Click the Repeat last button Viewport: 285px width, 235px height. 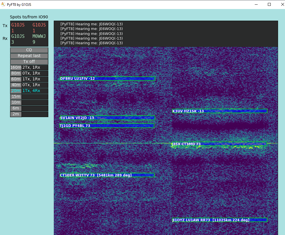[29, 56]
